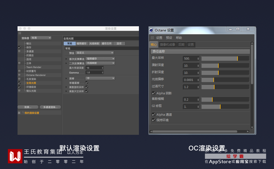Click the up arrow of the Octane vertical scrollbar
This screenshot has width=274, height=169.
[252, 43]
